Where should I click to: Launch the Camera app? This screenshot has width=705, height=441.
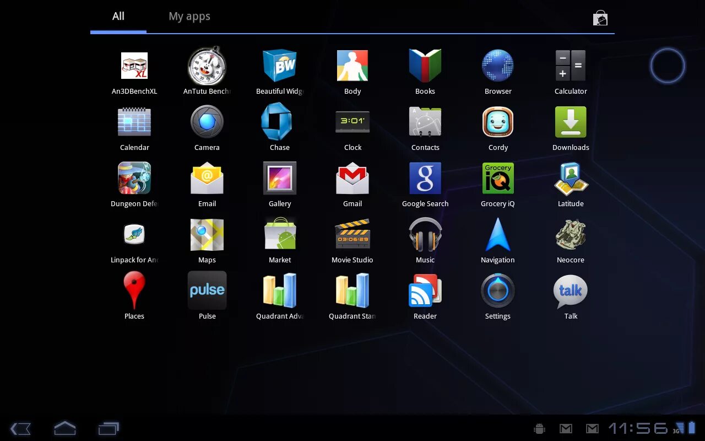[x=207, y=122]
